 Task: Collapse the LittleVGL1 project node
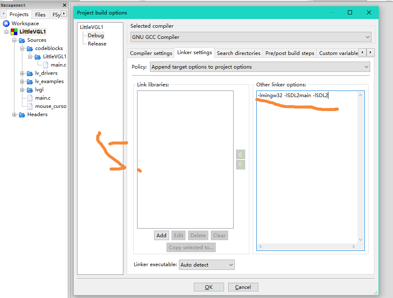pos(7,32)
